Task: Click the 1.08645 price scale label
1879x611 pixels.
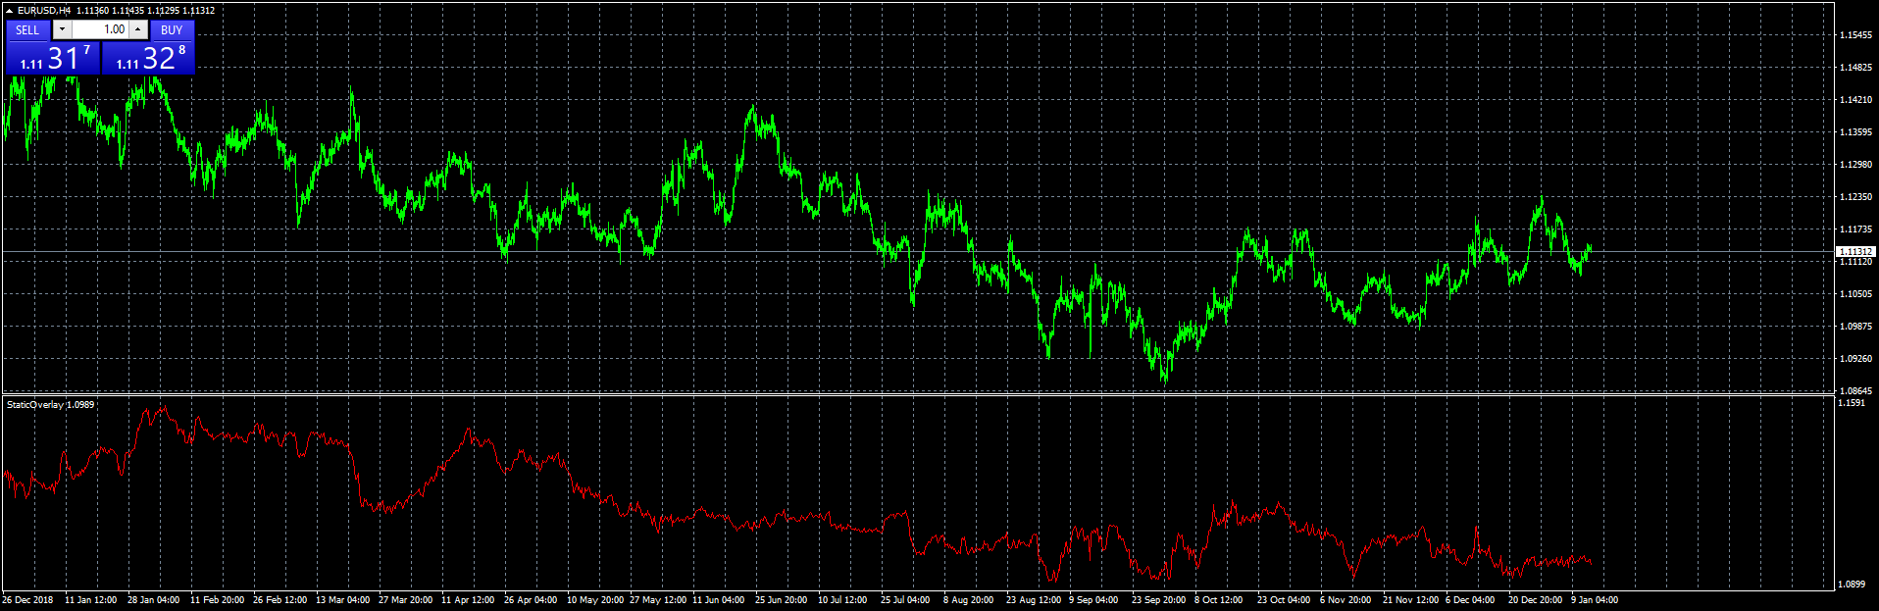Action: pos(1855,391)
